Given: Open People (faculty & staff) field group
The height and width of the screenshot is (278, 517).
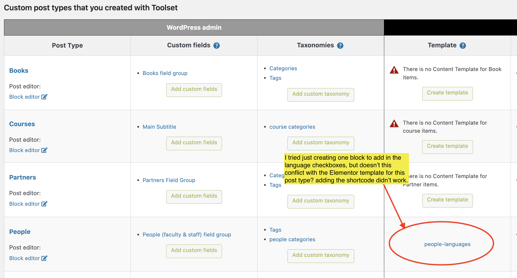Looking at the screenshot, I should tap(187, 234).
